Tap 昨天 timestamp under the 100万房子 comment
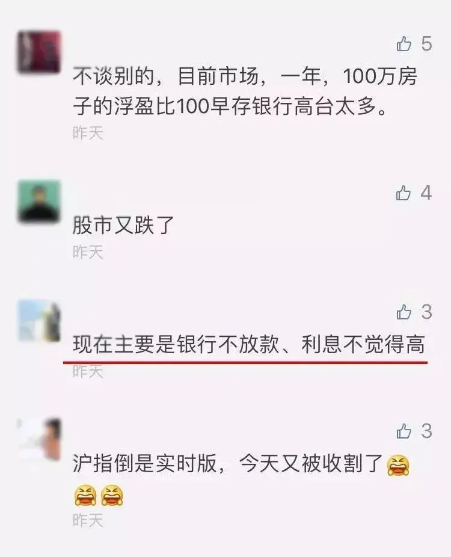 (88, 133)
